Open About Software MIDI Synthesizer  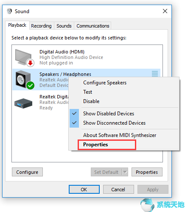point(120,135)
